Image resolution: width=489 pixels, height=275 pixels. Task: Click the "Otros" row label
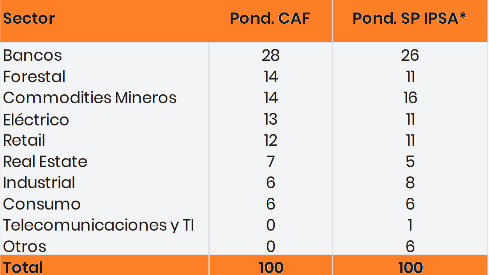(25, 247)
